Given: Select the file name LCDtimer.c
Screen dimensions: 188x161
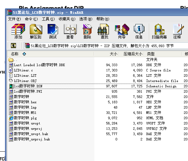Looking at the screenshot, I should click(x=23, y=70).
